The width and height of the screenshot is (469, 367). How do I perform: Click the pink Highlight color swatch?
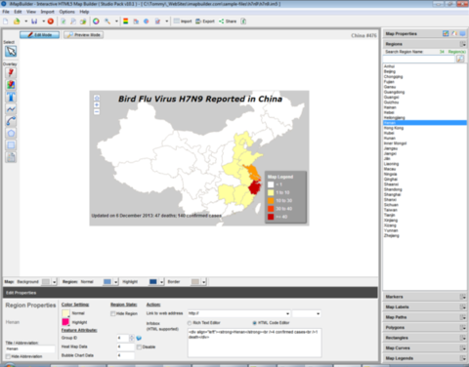pyautogui.click(x=65, y=322)
